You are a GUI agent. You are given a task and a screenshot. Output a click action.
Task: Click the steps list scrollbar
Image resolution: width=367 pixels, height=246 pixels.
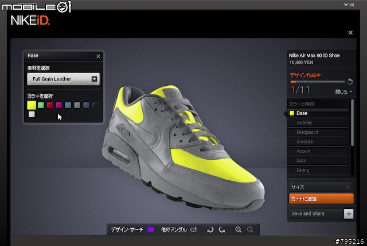tap(353, 123)
